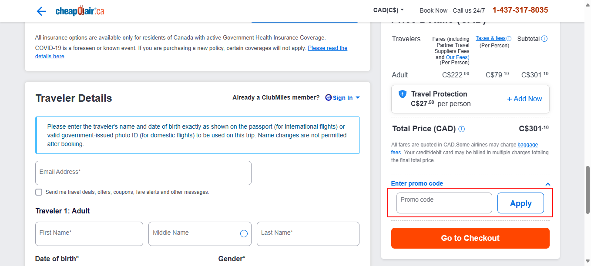Screen dimensions: 591x266
Task: Click the back arrow navigation icon
Action: 41,11
